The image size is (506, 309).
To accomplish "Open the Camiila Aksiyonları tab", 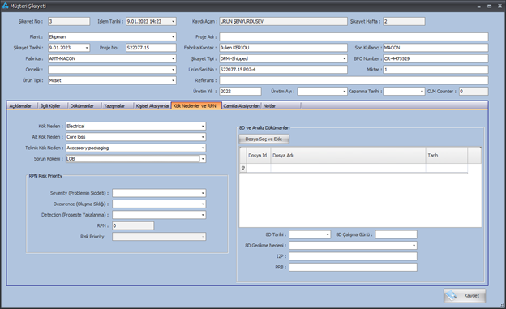I will [242, 106].
